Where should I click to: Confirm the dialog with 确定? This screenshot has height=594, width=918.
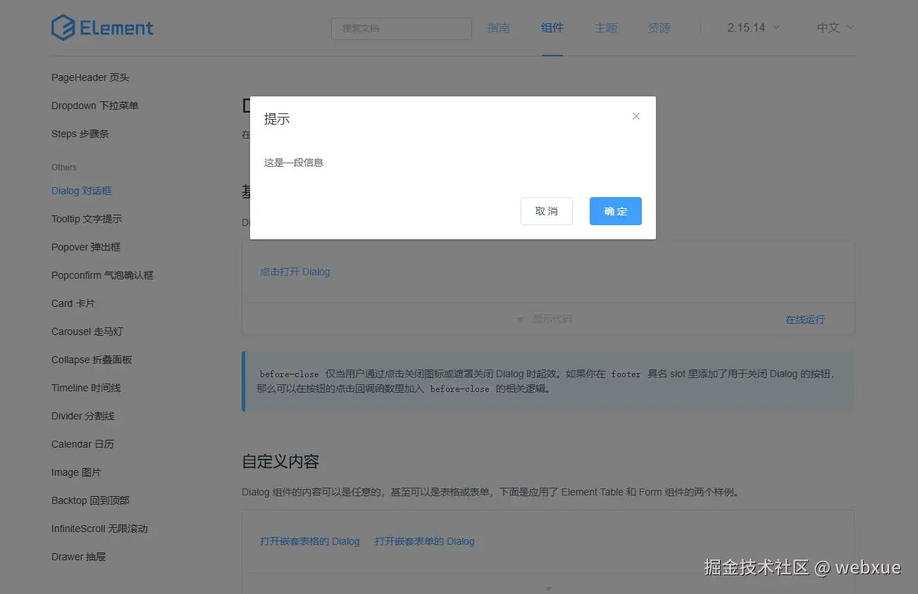tap(615, 210)
